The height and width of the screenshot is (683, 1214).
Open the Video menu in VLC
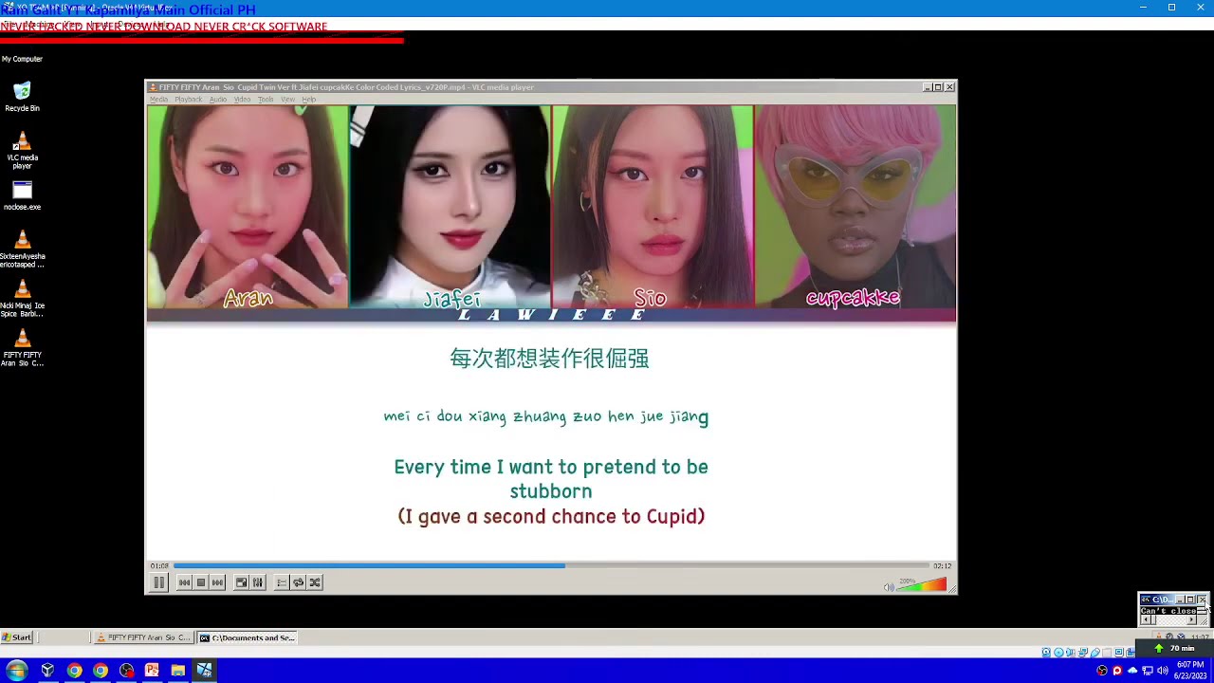pos(243,100)
